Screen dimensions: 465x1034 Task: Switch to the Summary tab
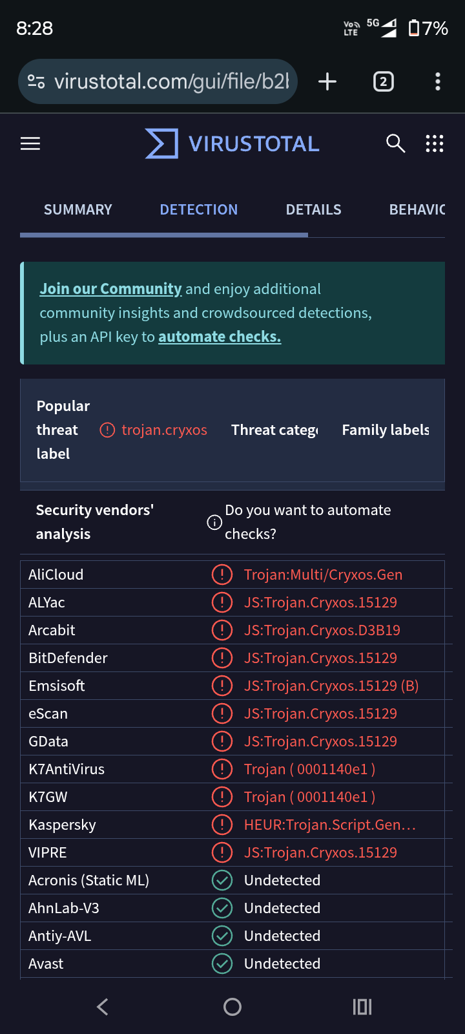click(x=78, y=209)
